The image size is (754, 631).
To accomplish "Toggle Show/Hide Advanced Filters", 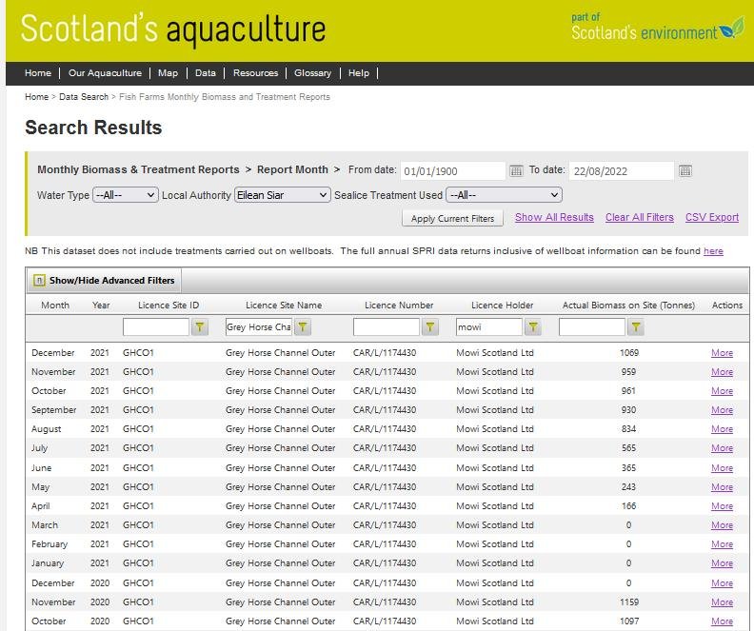I will click(105, 281).
